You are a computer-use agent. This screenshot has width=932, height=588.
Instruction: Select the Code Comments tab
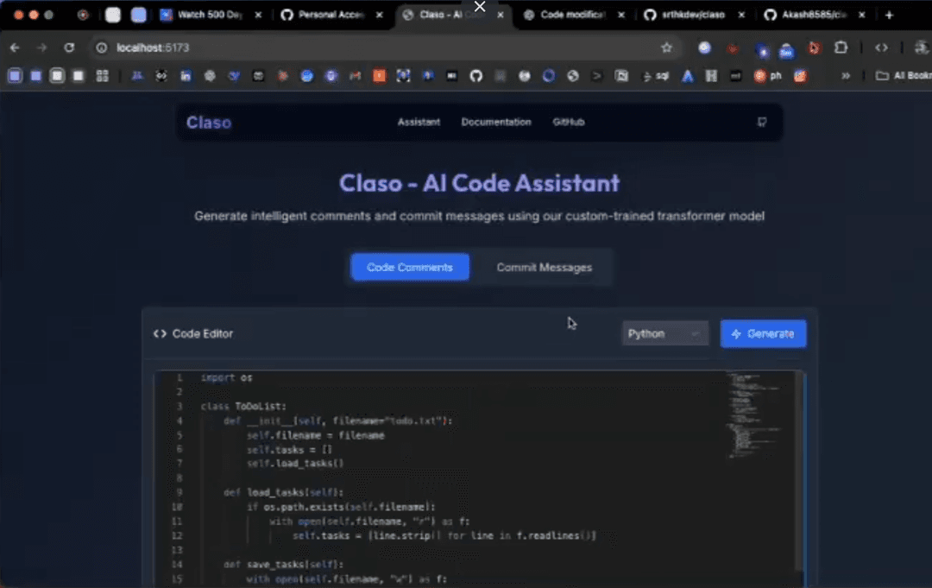[410, 268]
